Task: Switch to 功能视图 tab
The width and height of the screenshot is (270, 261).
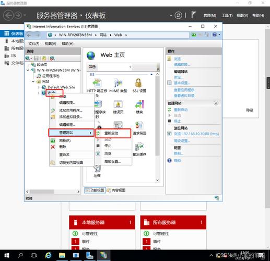Action: (x=95, y=190)
